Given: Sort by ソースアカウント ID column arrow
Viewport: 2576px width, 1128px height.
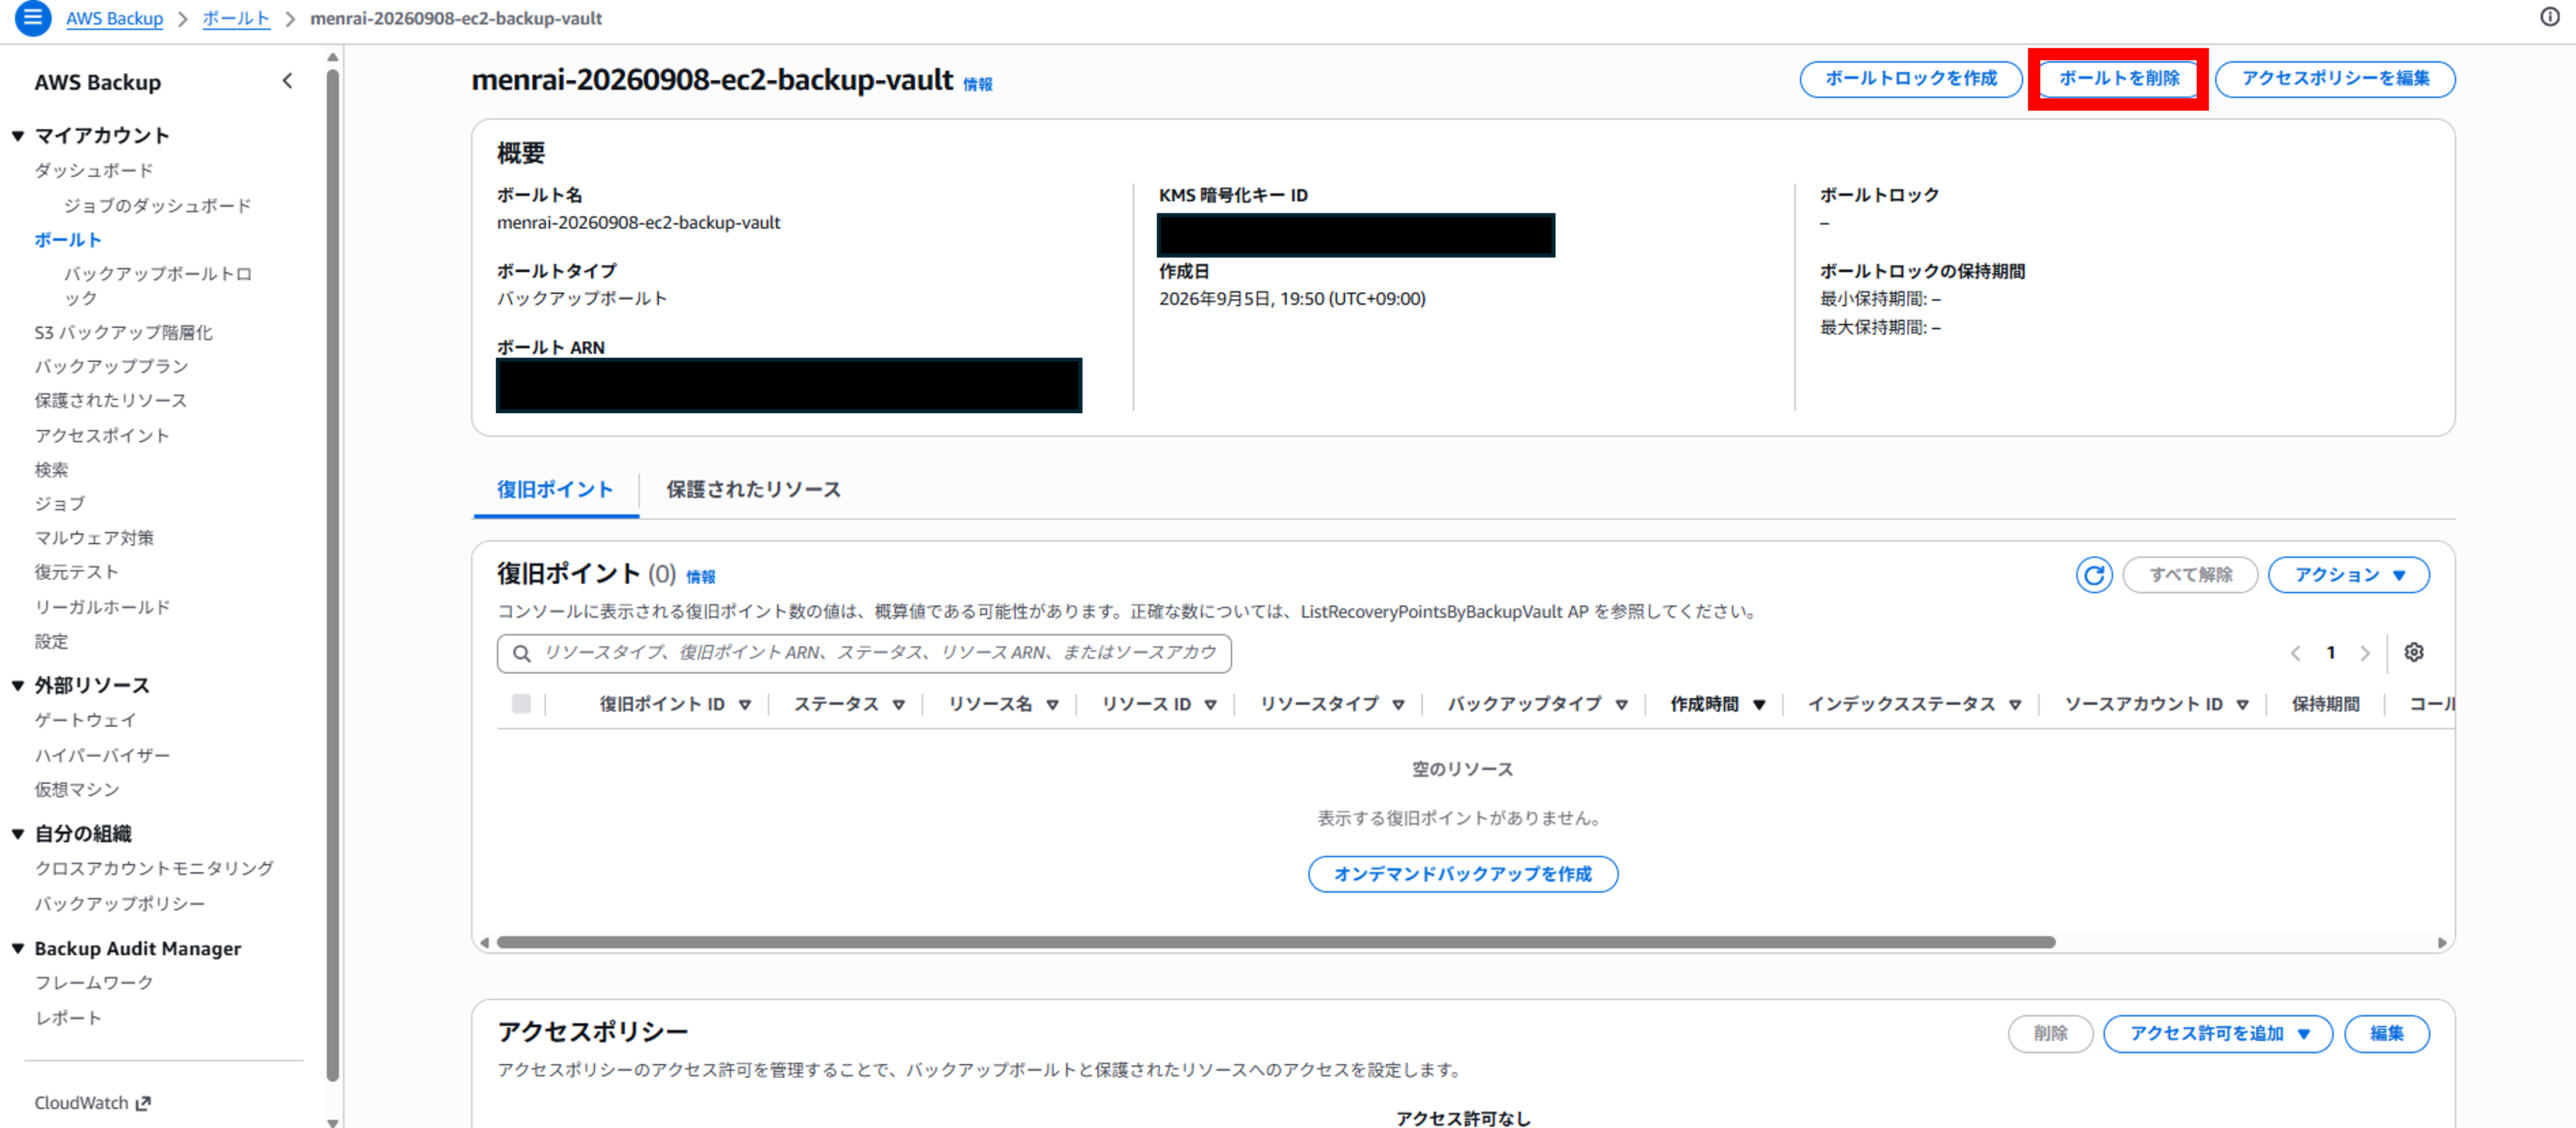Looking at the screenshot, I should [2242, 704].
